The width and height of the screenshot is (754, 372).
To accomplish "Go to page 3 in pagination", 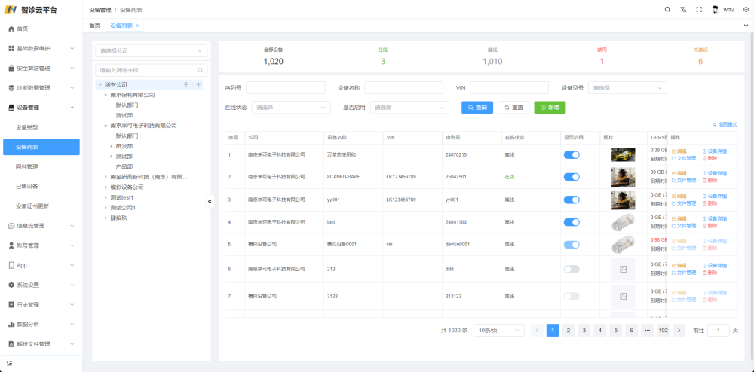I will point(584,330).
